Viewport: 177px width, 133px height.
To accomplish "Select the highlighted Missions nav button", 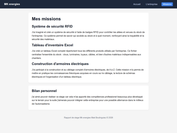I will tap(167, 4).
